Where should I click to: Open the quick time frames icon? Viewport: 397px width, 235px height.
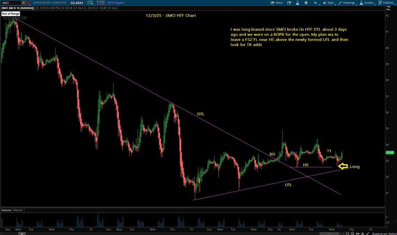289,3
